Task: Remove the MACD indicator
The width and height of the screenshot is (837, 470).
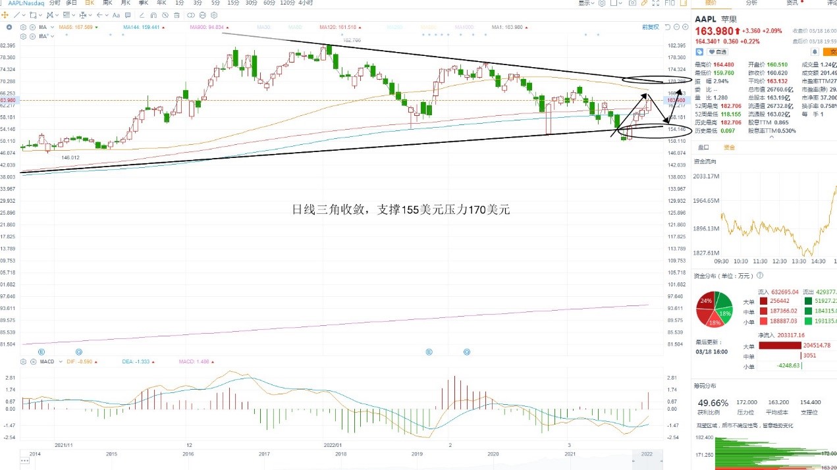Action: (33, 361)
